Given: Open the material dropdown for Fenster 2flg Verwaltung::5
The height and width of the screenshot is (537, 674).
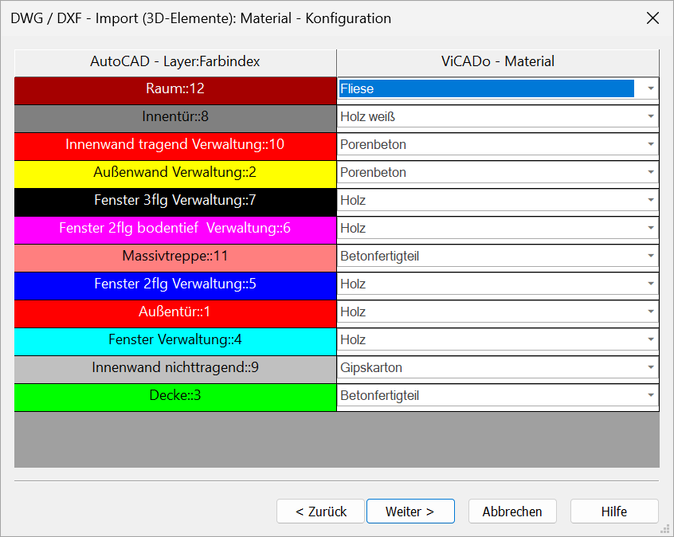Looking at the screenshot, I should click(650, 284).
